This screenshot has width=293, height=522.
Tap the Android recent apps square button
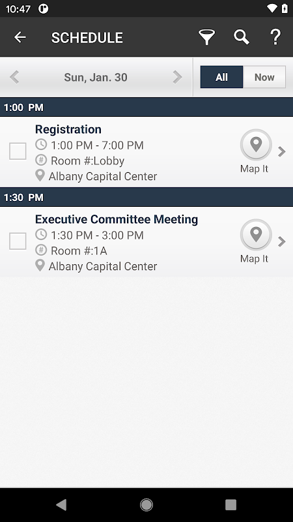click(231, 504)
